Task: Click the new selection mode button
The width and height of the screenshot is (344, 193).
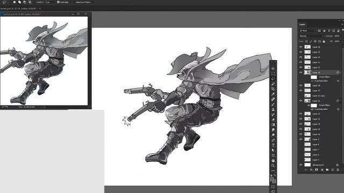Action: coord(15,2)
